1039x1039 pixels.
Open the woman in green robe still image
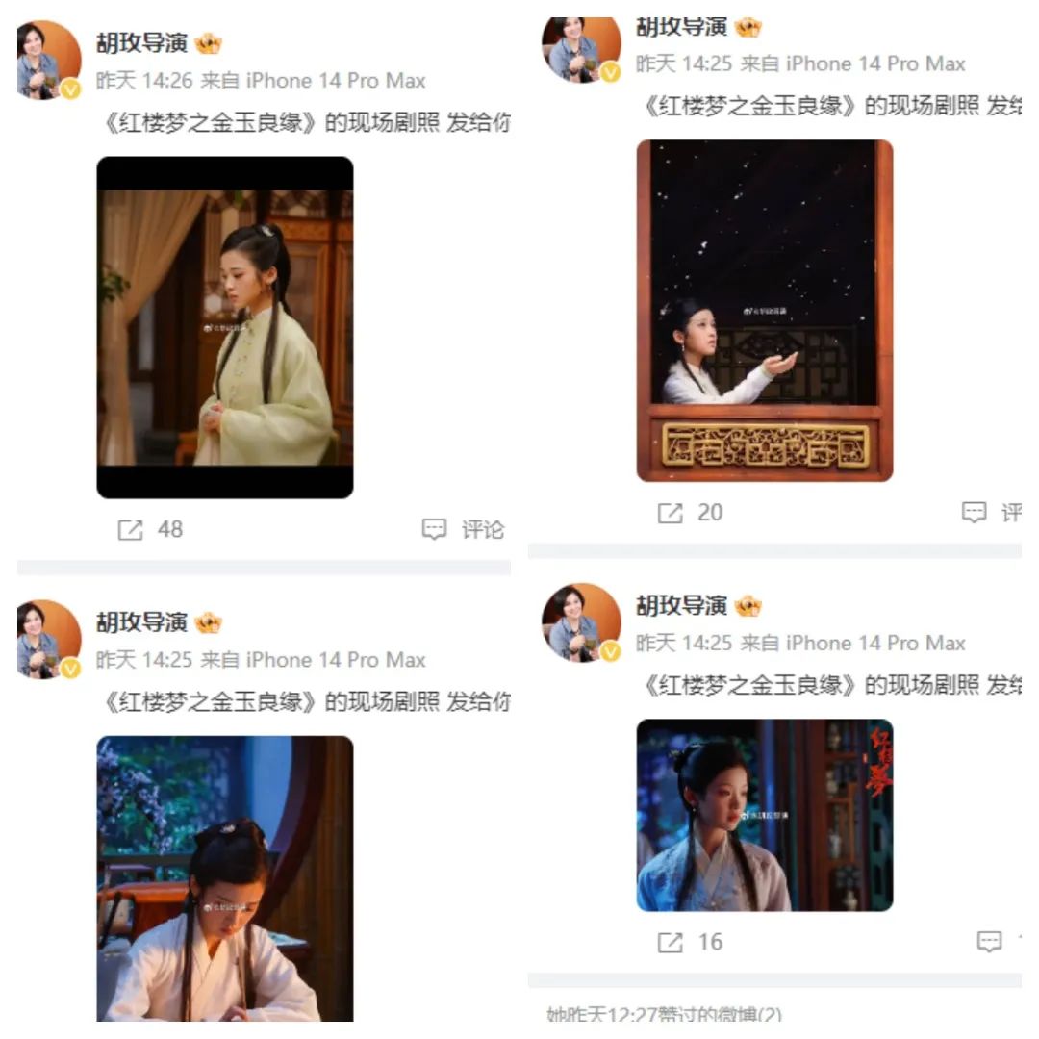tap(224, 327)
